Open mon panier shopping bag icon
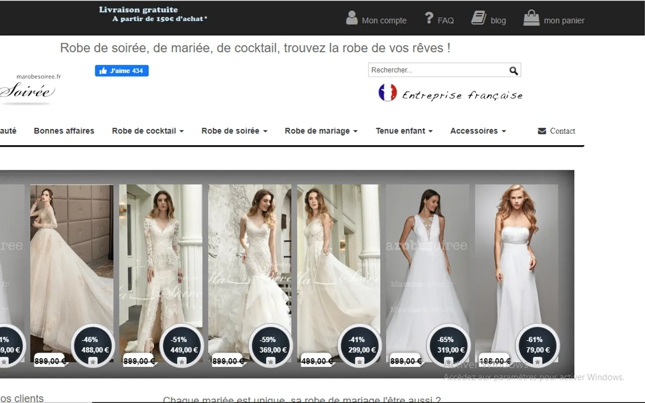 (531, 18)
